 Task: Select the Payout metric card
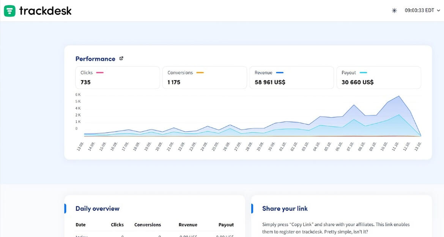tap(378, 77)
